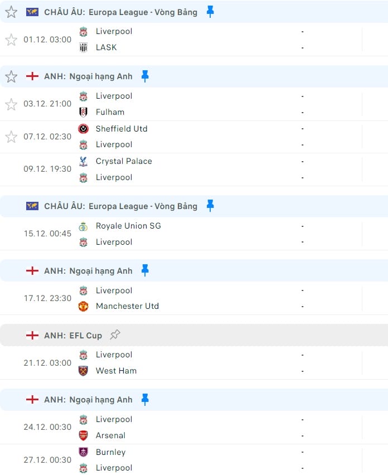
Task: Click the West Ham team name
Action: [116, 371]
